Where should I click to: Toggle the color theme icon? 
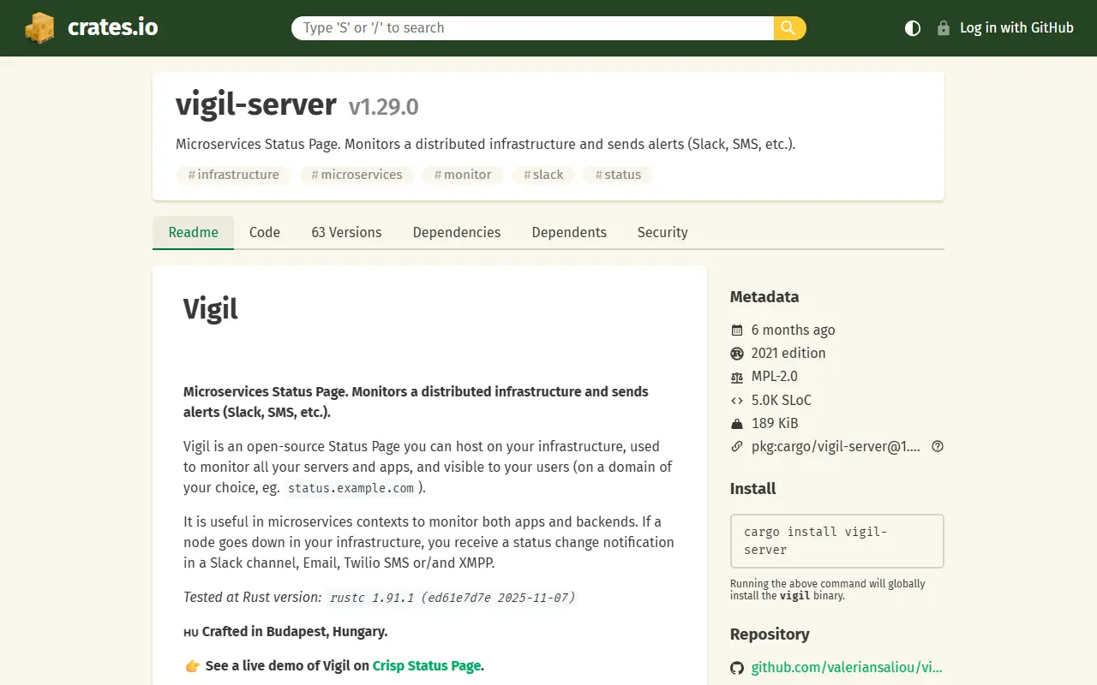[x=913, y=28]
